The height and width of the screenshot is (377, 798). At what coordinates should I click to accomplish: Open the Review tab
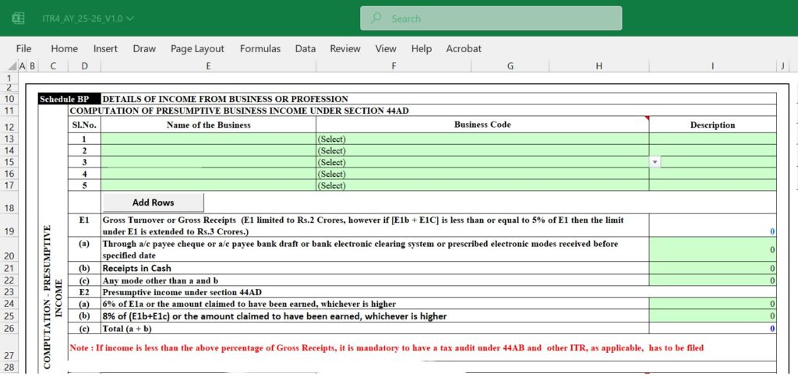point(344,48)
